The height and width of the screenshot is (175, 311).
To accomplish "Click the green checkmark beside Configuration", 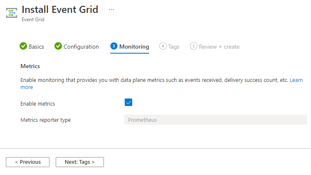I will [58, 46].
